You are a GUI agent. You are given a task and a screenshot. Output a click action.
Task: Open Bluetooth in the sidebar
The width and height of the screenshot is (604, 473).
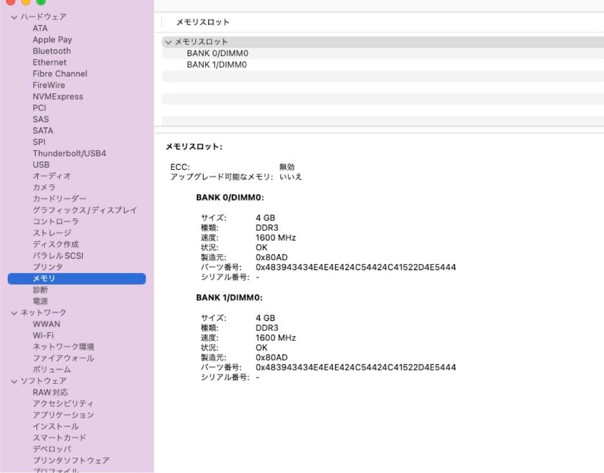[51, 51]
